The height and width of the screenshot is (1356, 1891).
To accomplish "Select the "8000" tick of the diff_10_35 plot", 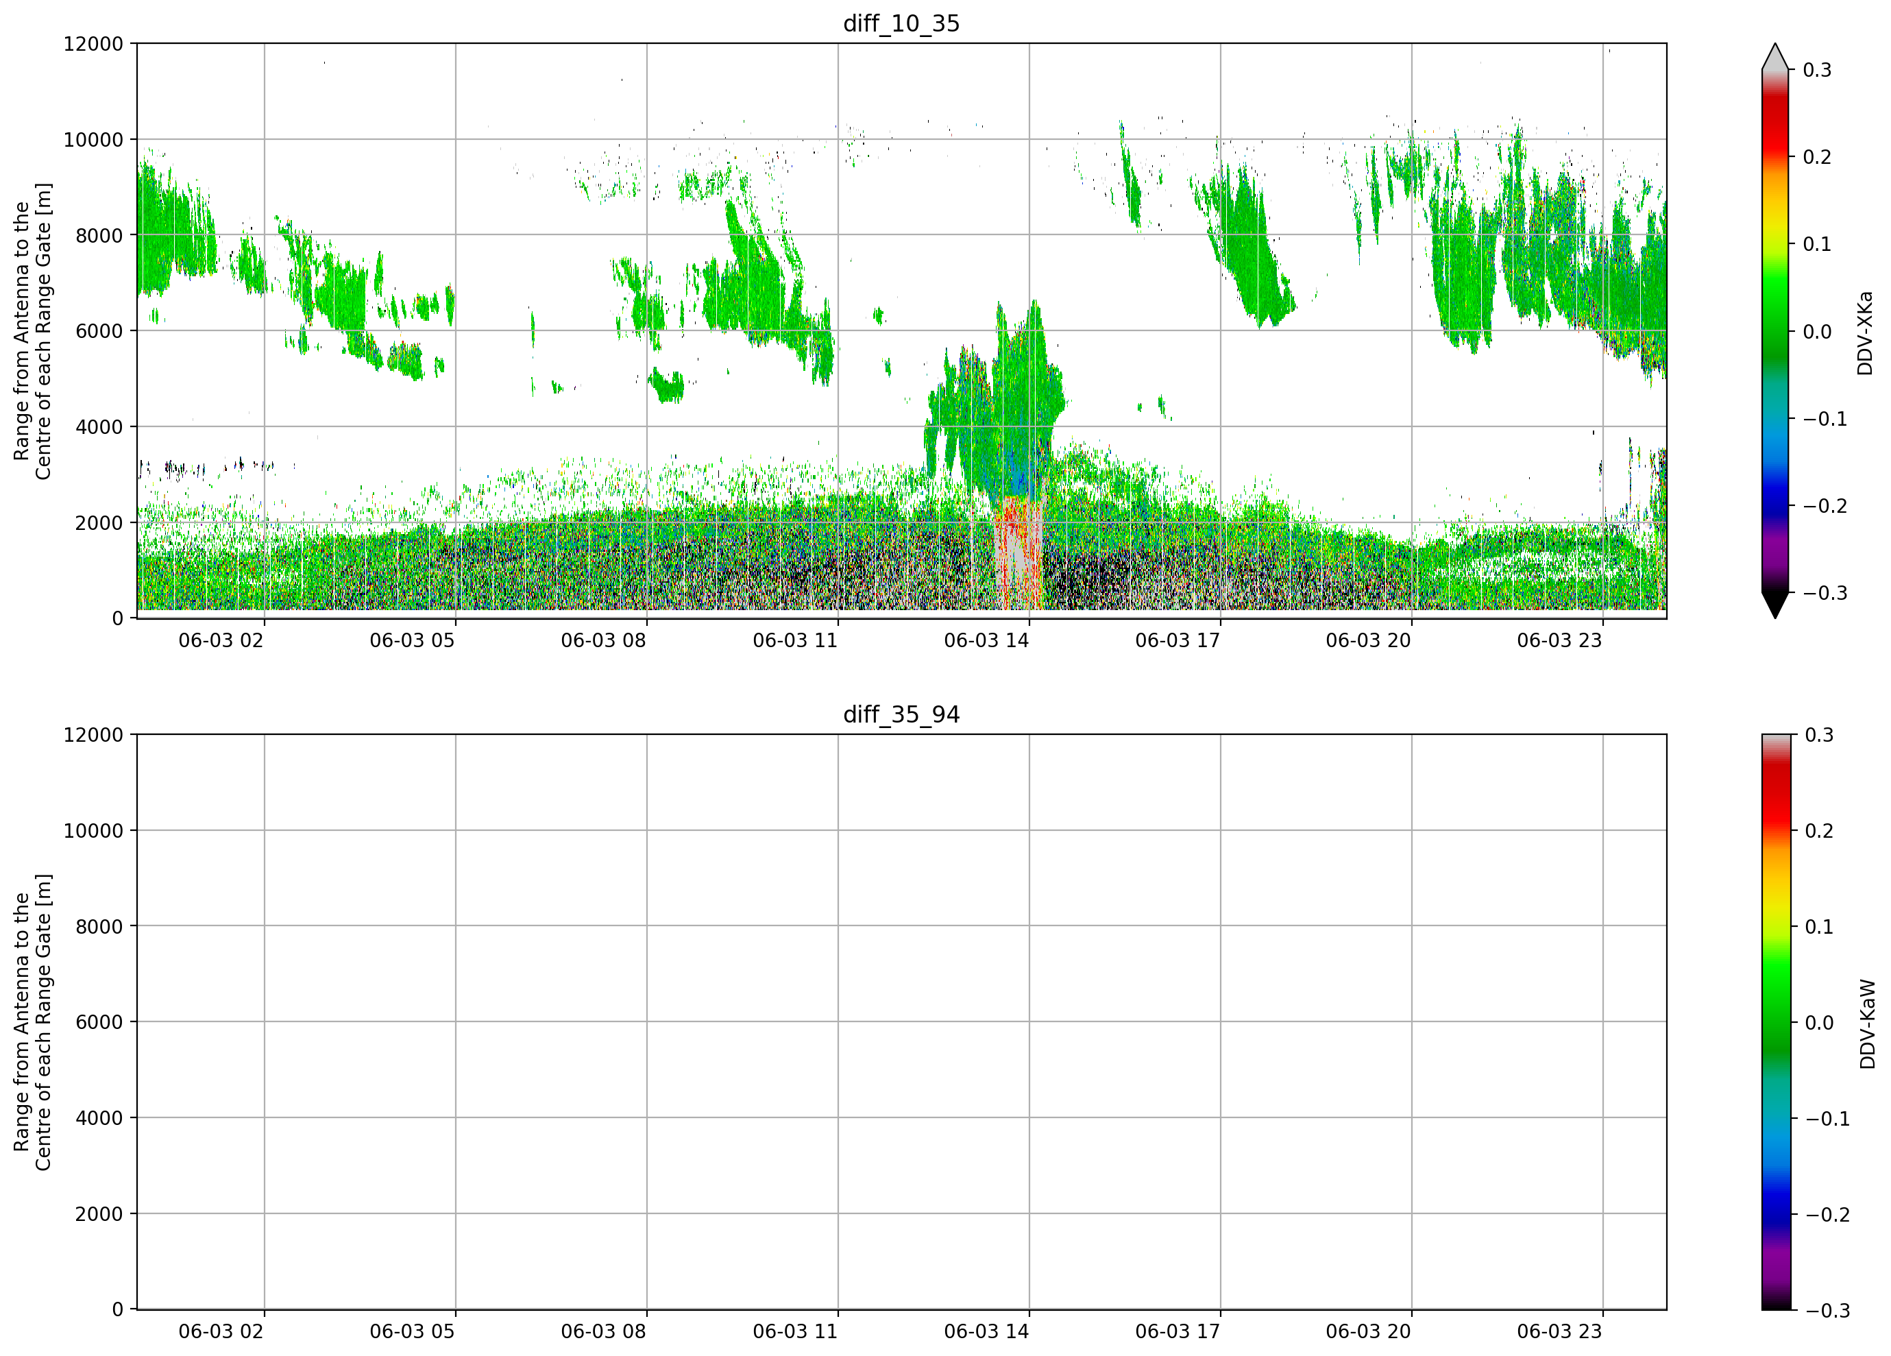I will tap(99, 235).
